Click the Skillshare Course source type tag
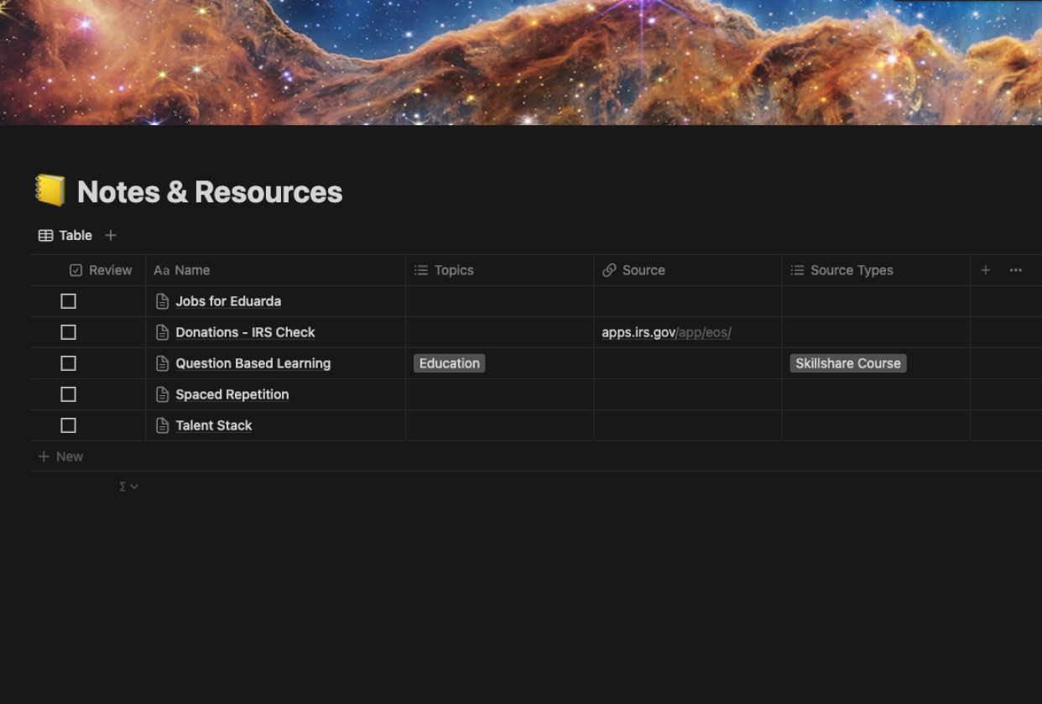The height and width of the screenshot is (704, 1042). point(848,363)
